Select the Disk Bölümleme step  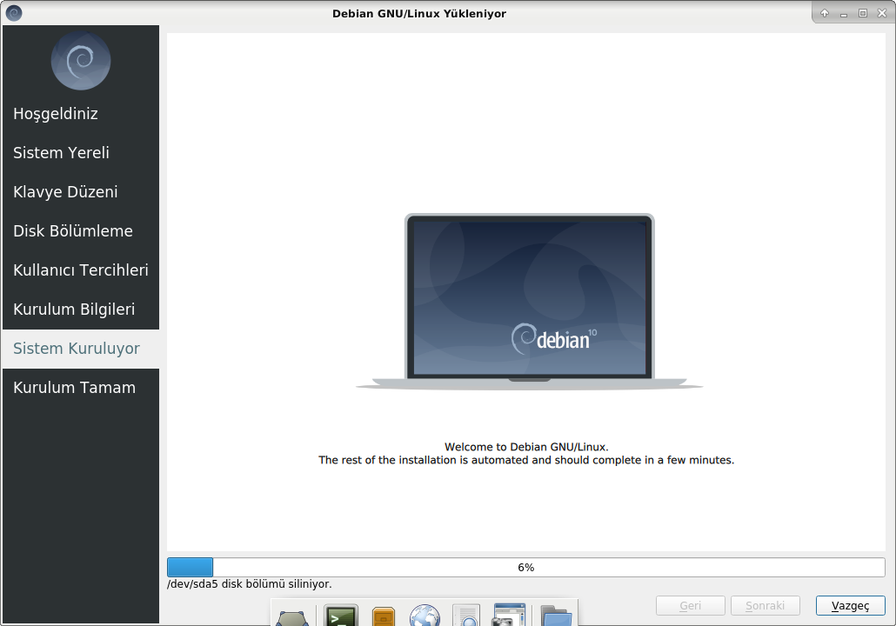coord(81,231)
